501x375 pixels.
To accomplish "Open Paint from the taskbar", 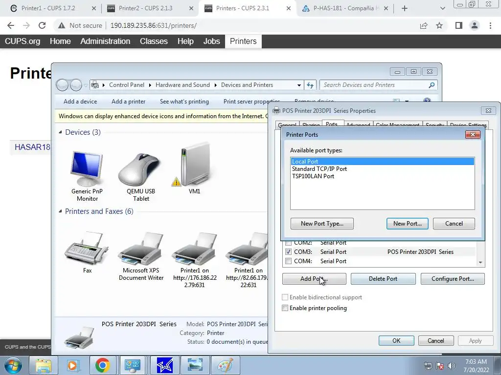I will 225,365.
